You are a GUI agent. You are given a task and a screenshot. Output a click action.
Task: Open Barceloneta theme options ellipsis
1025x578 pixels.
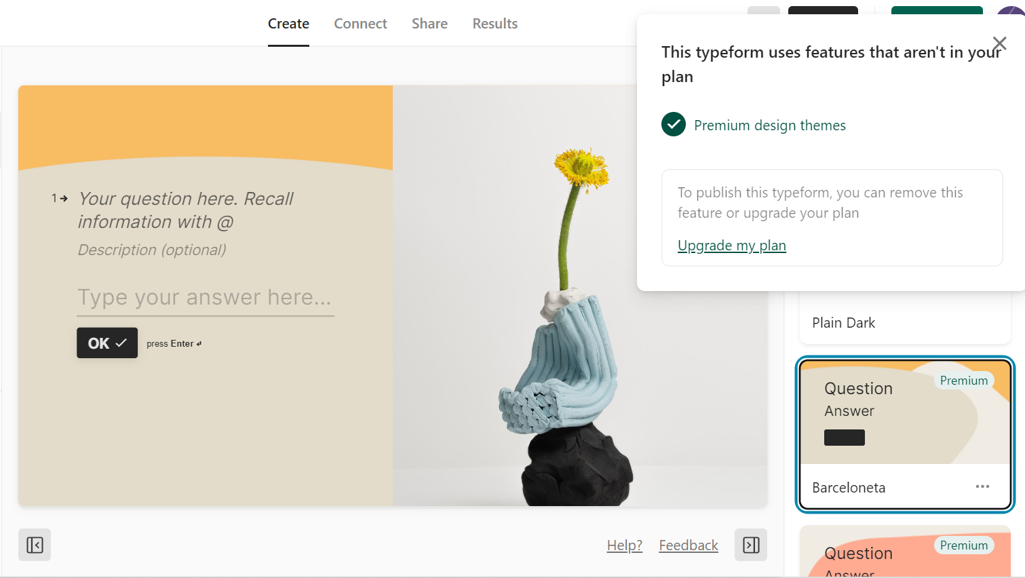[x=982, y=486]
